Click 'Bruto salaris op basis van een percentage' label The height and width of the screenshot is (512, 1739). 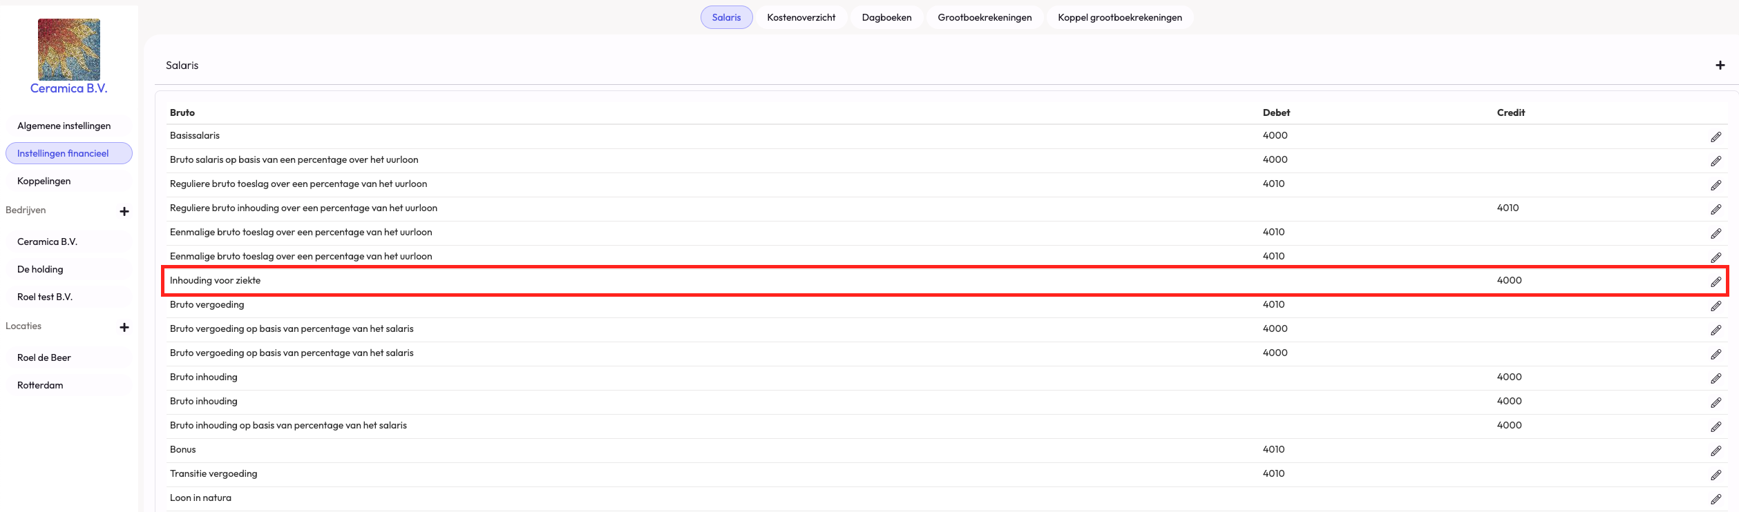[294, 159]
